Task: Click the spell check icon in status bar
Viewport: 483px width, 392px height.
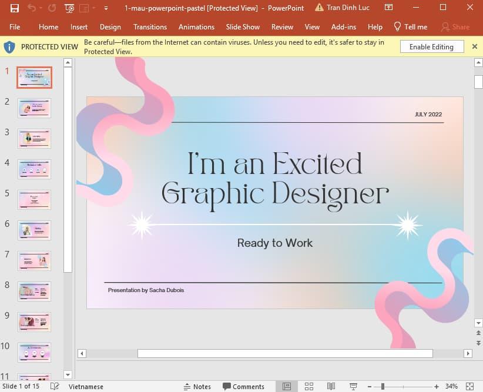Action: pyautogui.click(x=55, y=386)
